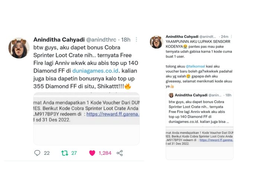The image size is (253, 188).
Task: Click the 27 retweets count
Action: (x=74, y=153)
